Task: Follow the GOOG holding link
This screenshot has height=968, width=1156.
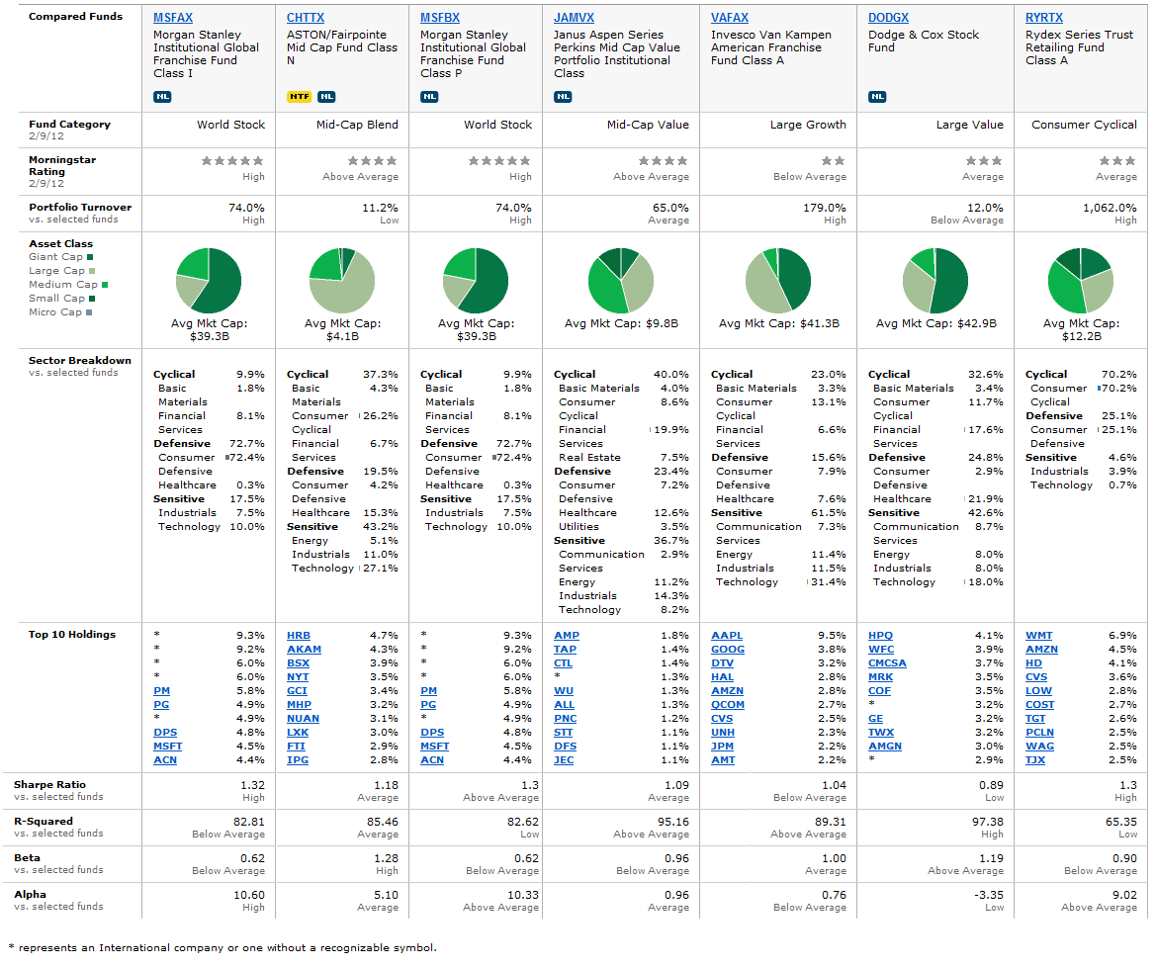Action: [728, 650]
